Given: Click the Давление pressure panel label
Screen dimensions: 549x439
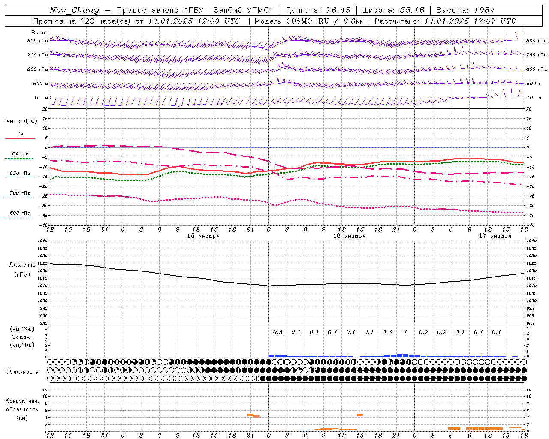Looking at the screenshot, I should (22, 265).
